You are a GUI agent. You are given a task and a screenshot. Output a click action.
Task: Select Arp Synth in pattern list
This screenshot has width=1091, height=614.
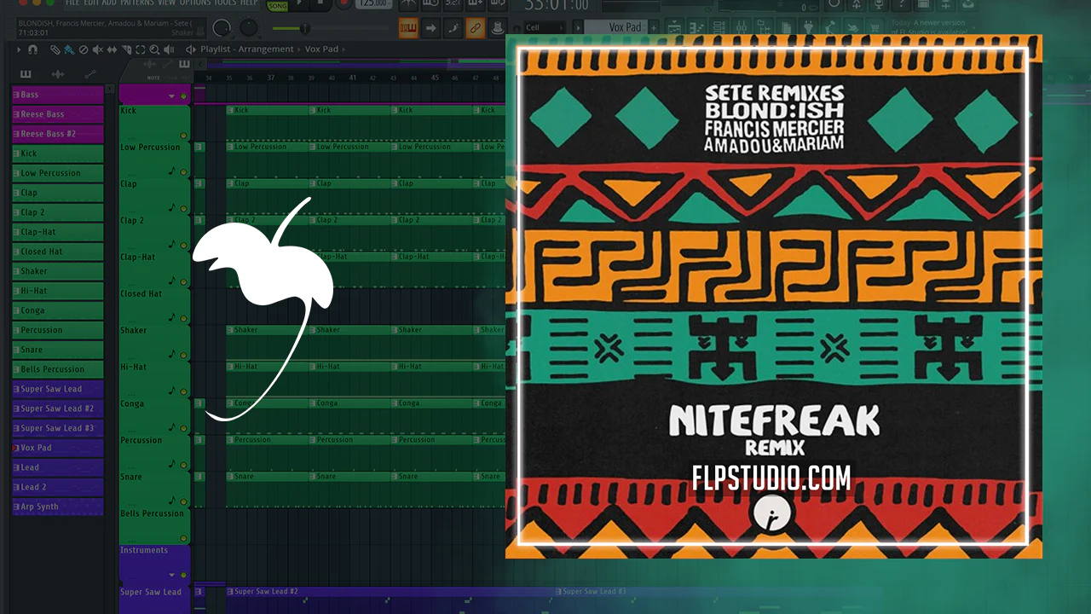[58, 507]
